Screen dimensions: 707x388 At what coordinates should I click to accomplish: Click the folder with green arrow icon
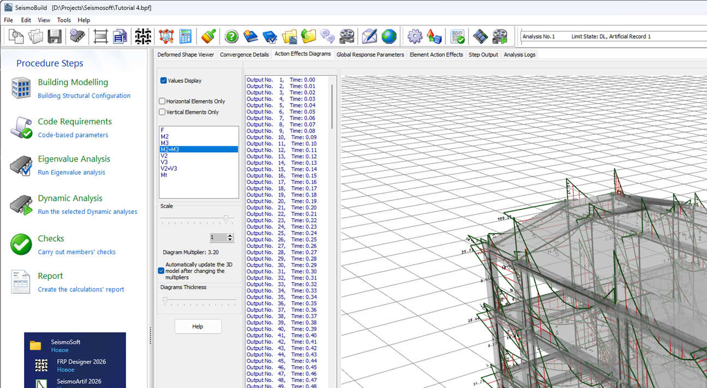point(308,37)
